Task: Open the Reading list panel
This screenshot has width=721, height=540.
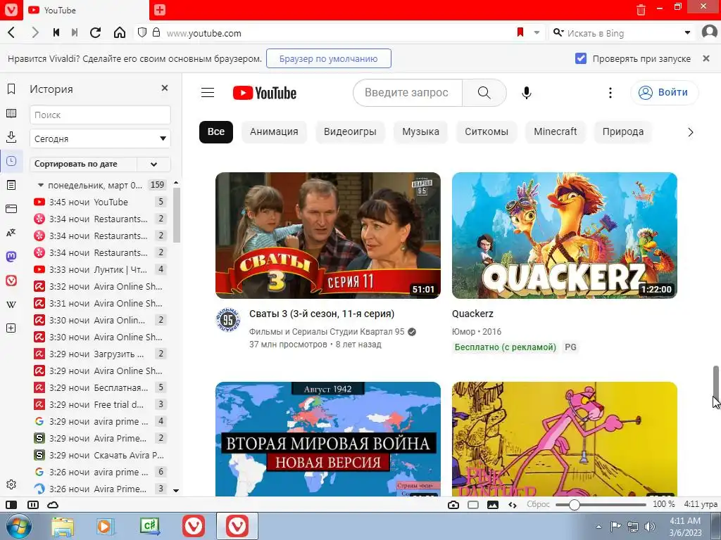Action: point(11,113)
